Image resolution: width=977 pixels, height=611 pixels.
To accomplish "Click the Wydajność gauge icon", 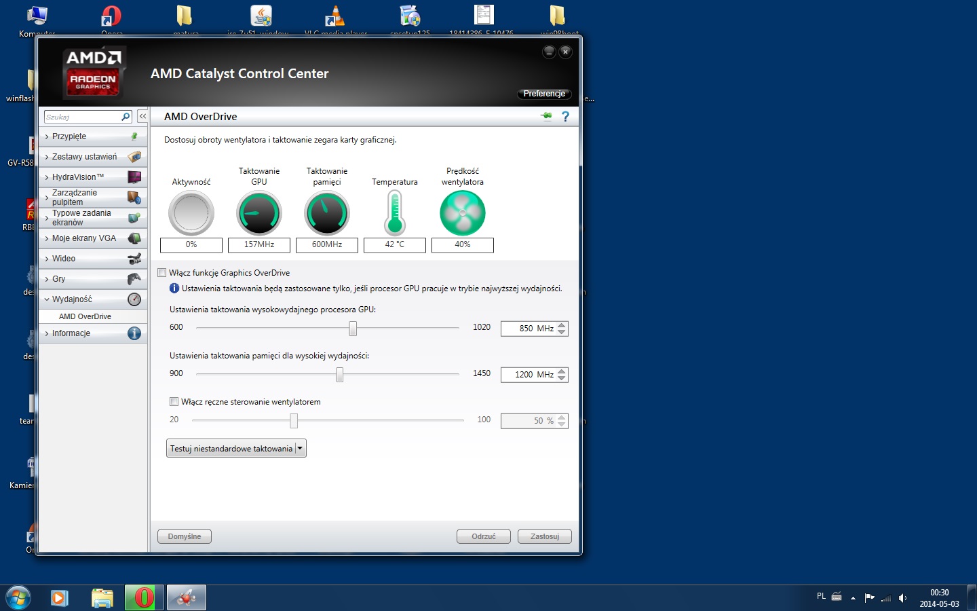I will [134, 299].
